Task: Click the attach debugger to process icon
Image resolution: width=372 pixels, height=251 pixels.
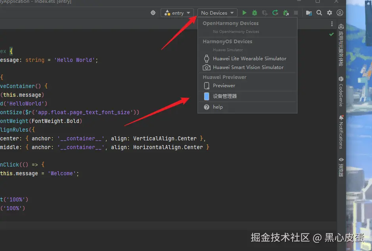Action: pos(286,13)
